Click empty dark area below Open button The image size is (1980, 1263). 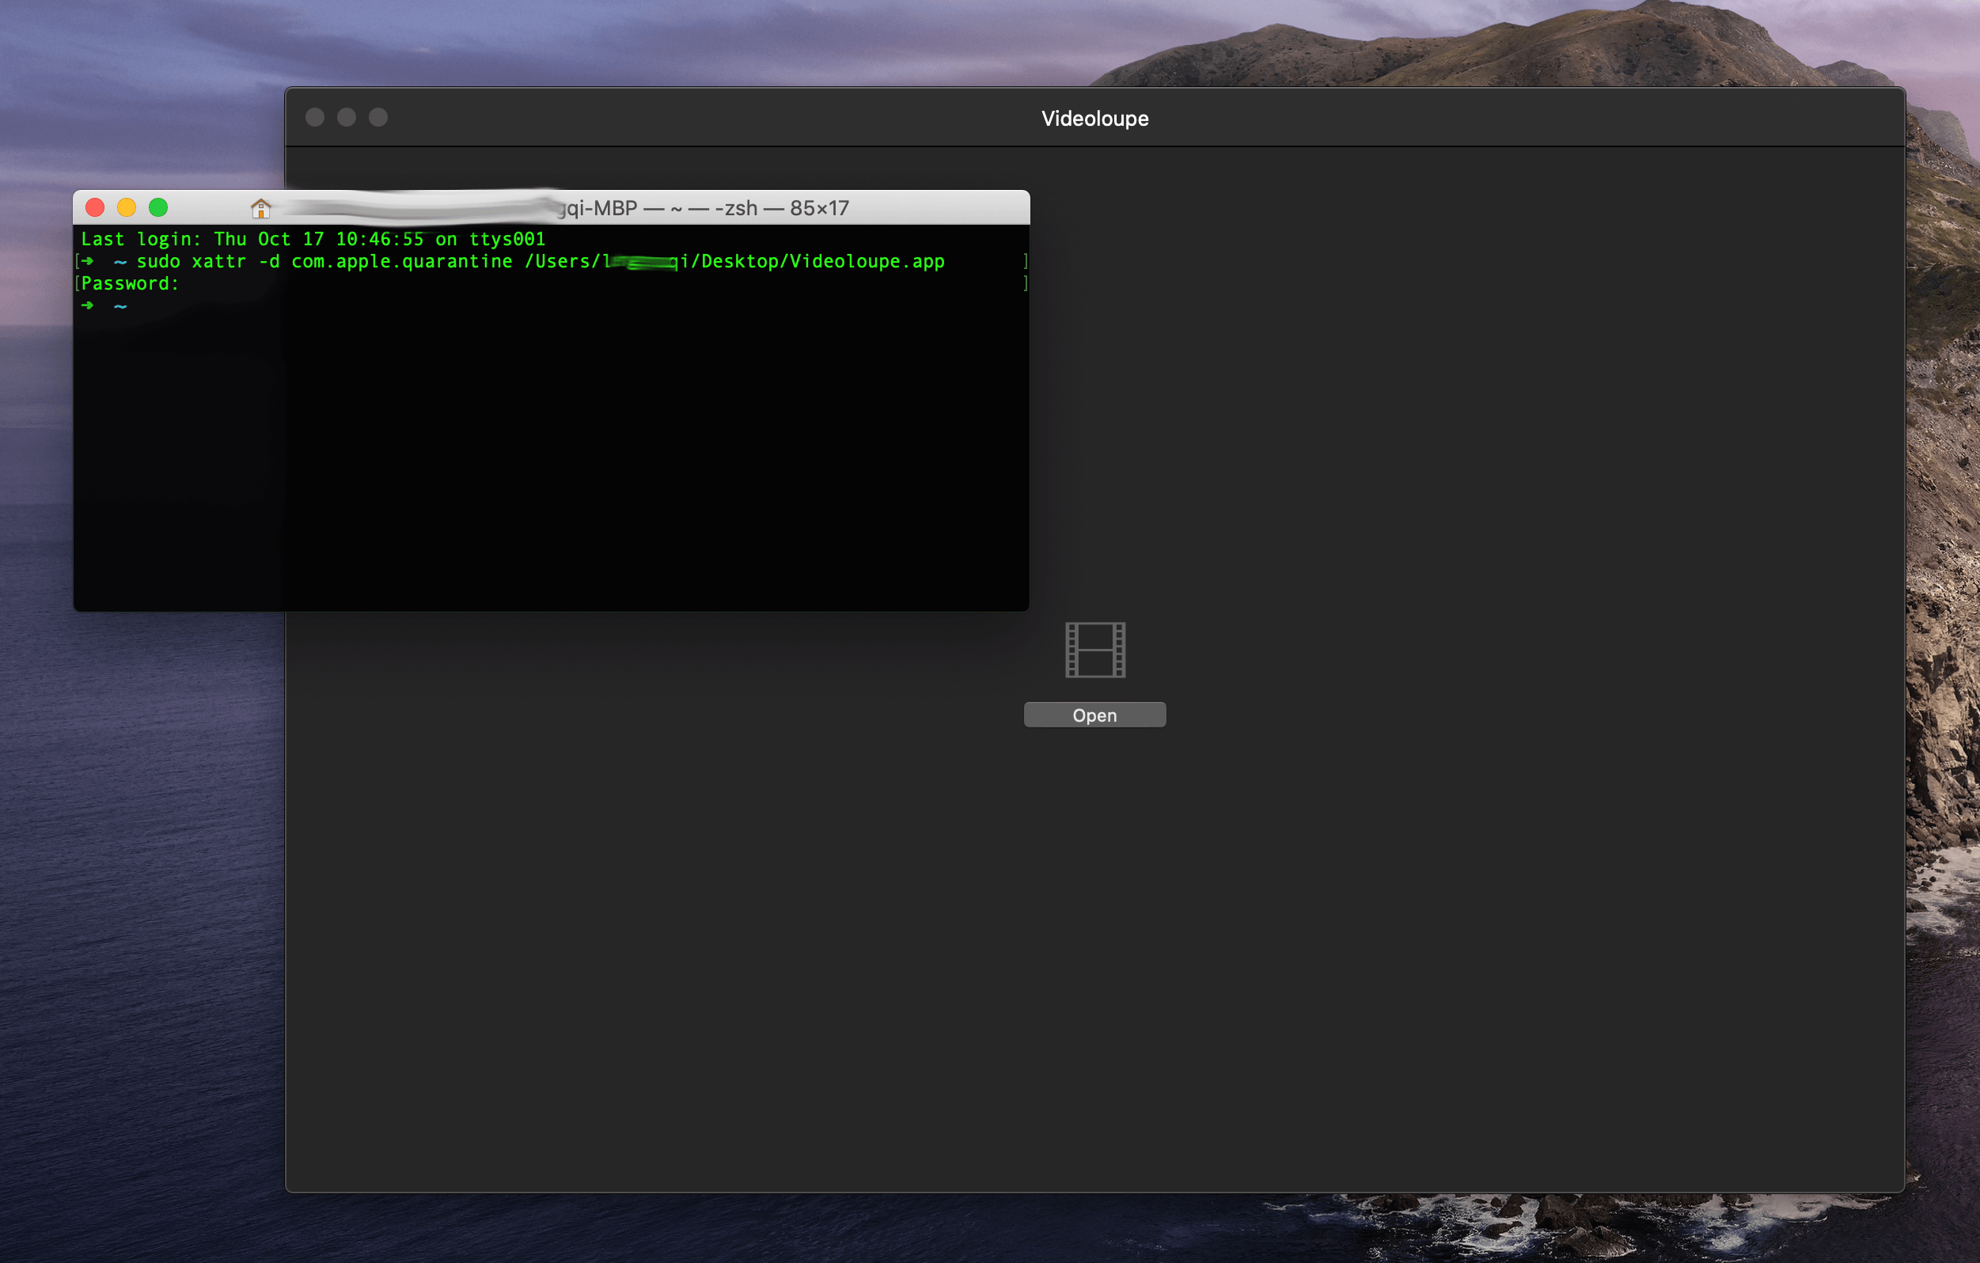tap(1094, 946)
